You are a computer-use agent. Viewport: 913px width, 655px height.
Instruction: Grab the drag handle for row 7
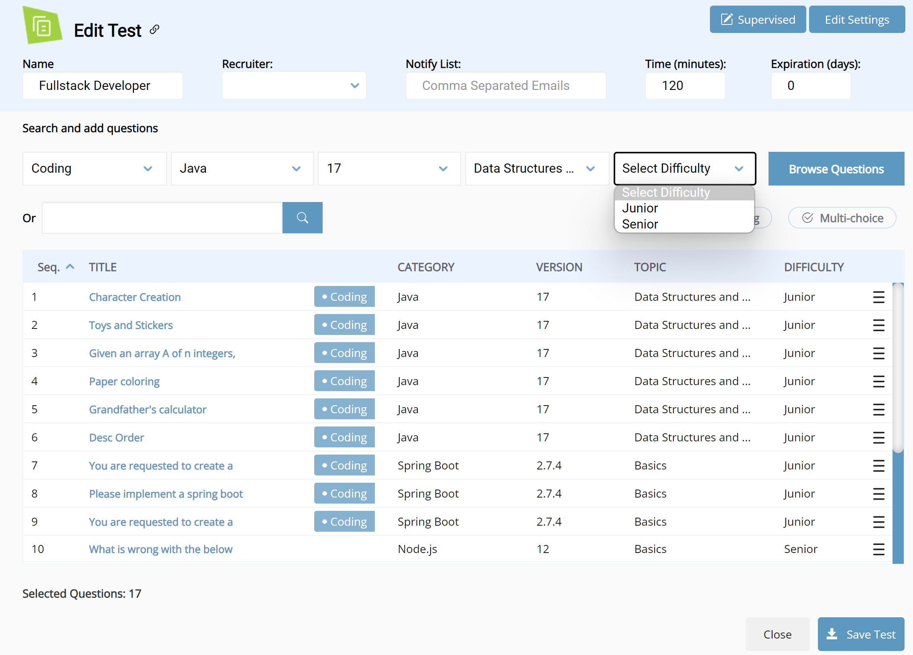[x=878, y=466]
